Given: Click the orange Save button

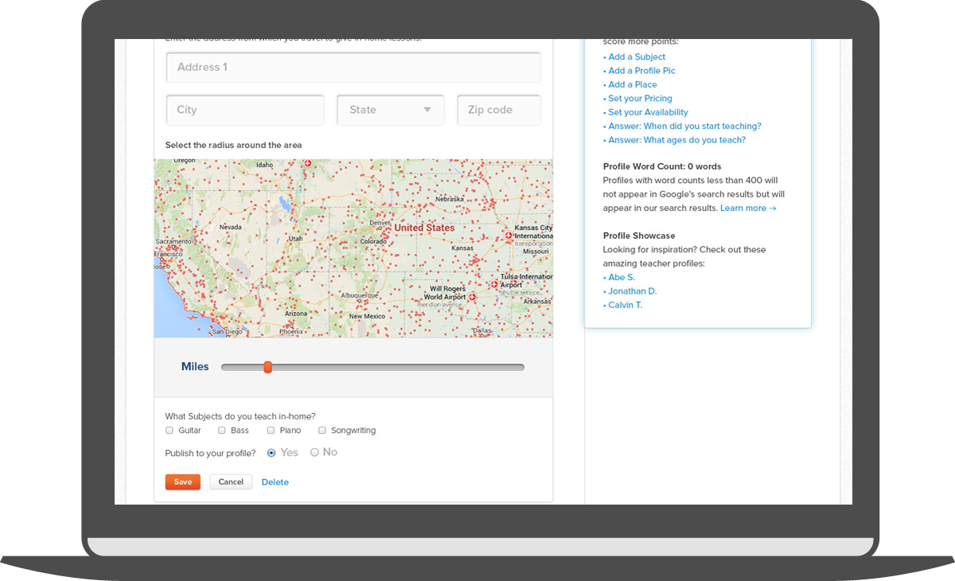Looking at the screenshot, I should tap(183, 482).
